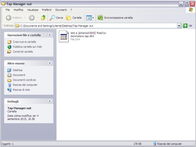Screen dimensions: 196x147
Task: Click the Crea nuova cartella link
Action: (x=24, y=42)
